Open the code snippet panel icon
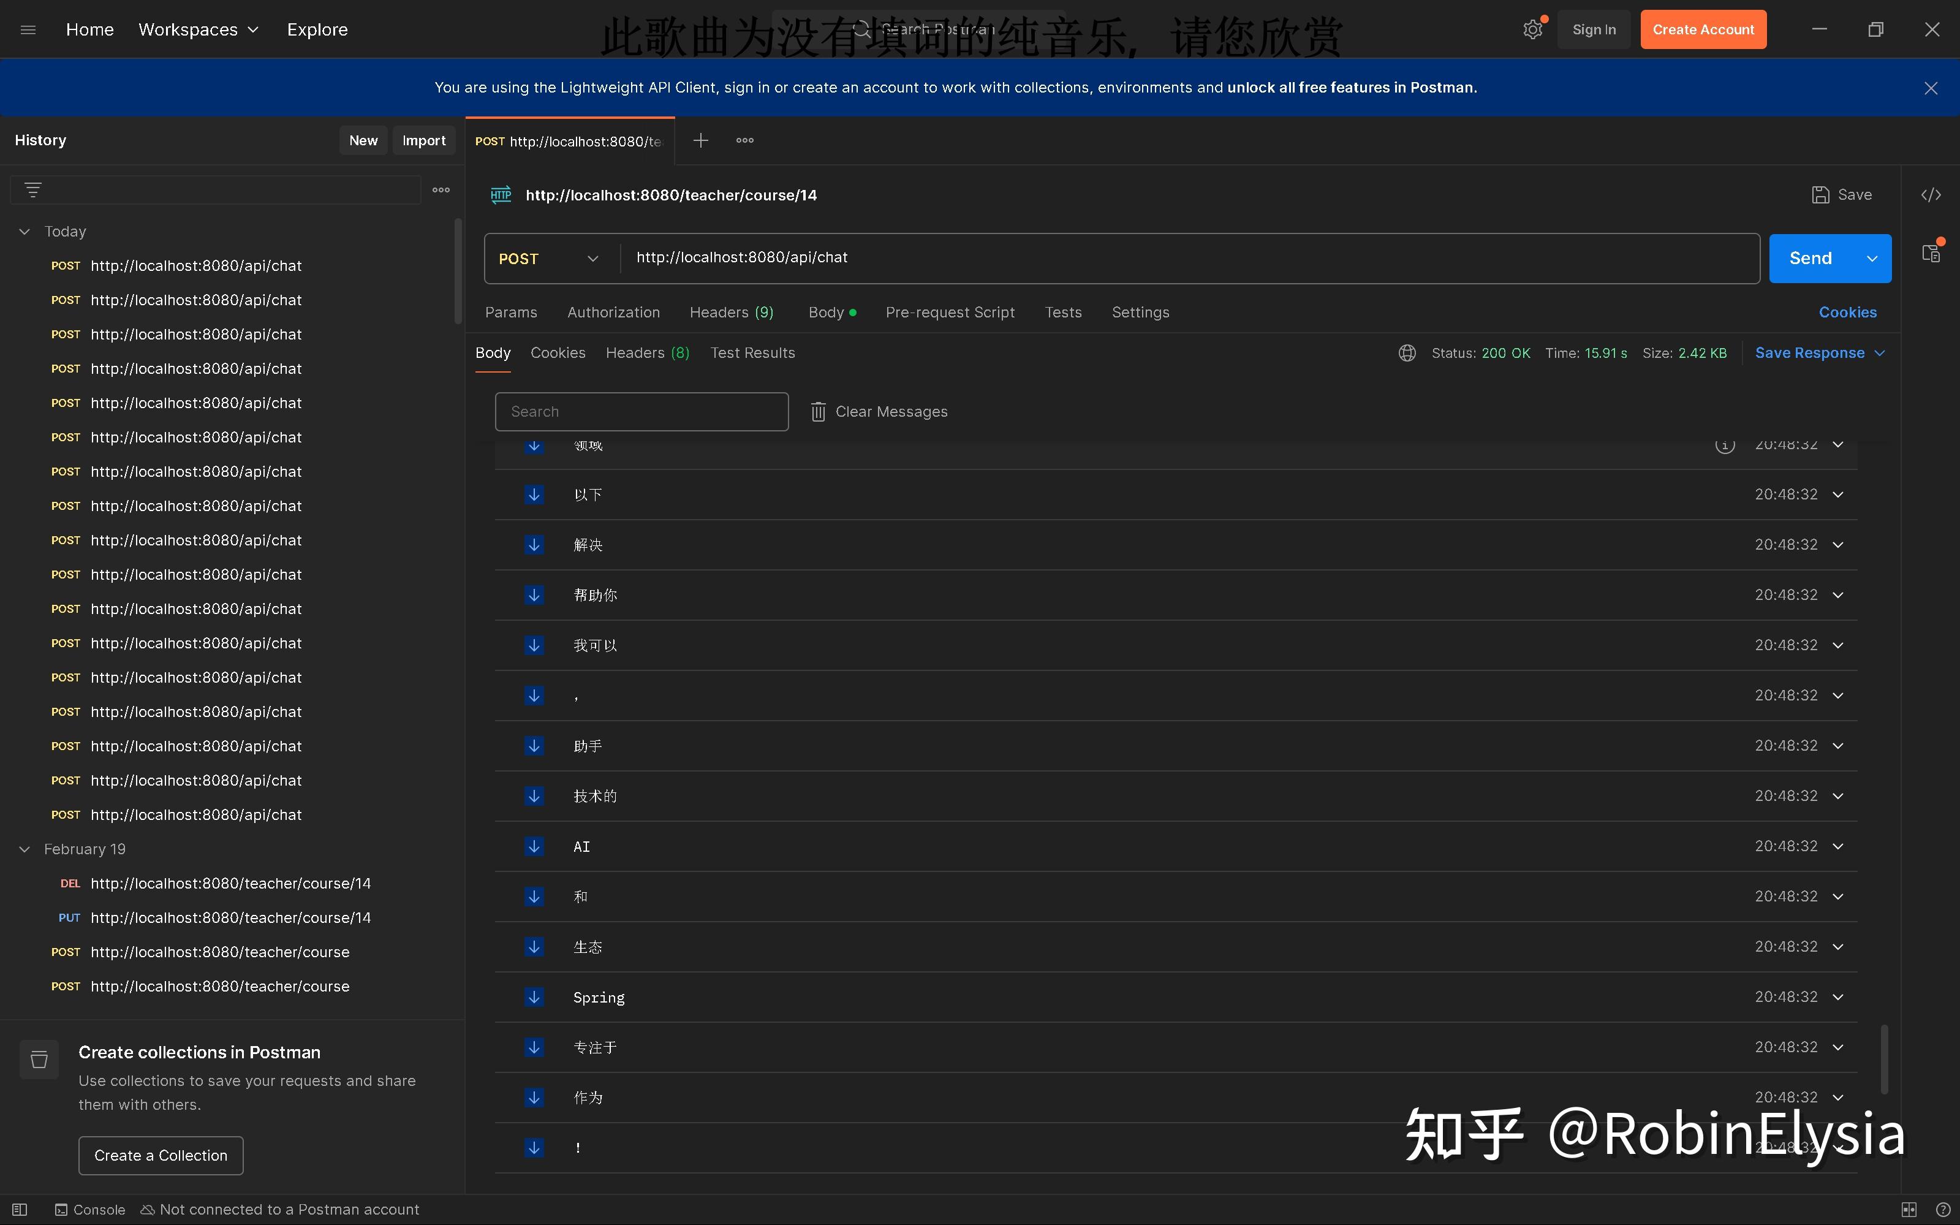 [1932, 194]
